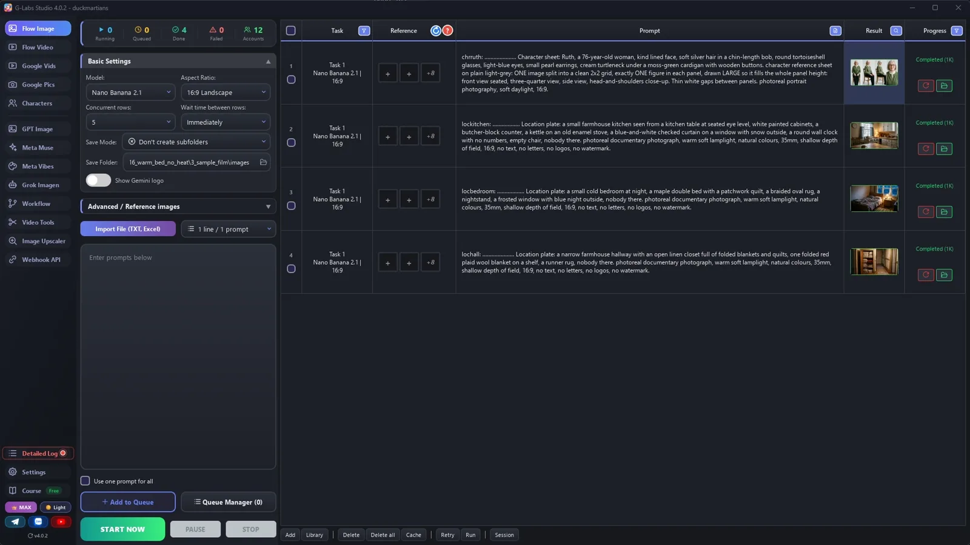Click the Progress column filter icon
The width and height of the screenshot is (970, 545).
point(957,31)
